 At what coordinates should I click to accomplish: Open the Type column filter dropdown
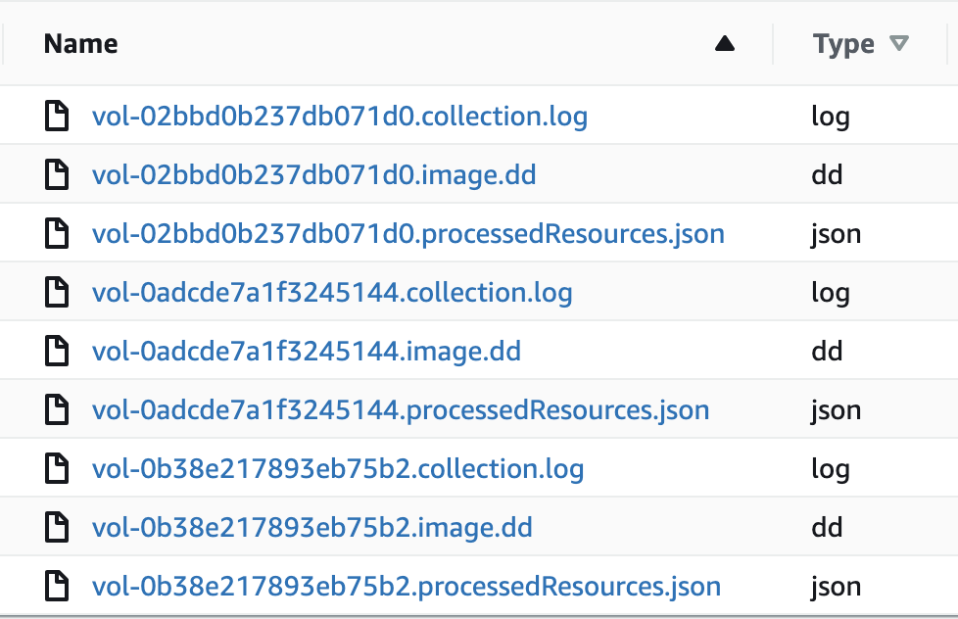click(899, 43)
